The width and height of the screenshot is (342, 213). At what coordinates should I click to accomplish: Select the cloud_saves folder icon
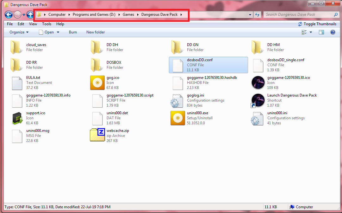[x=16, y=47]
